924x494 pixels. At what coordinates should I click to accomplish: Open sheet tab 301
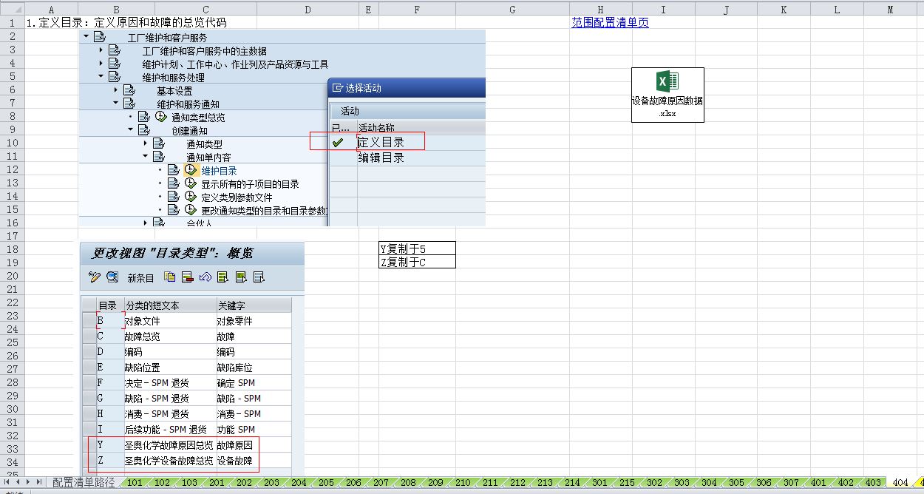[599, 483]
